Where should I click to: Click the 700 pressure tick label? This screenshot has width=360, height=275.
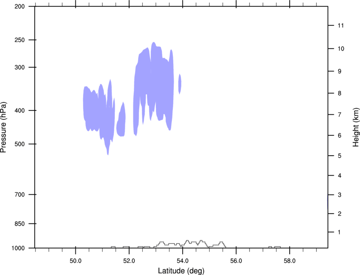point(19,195)
